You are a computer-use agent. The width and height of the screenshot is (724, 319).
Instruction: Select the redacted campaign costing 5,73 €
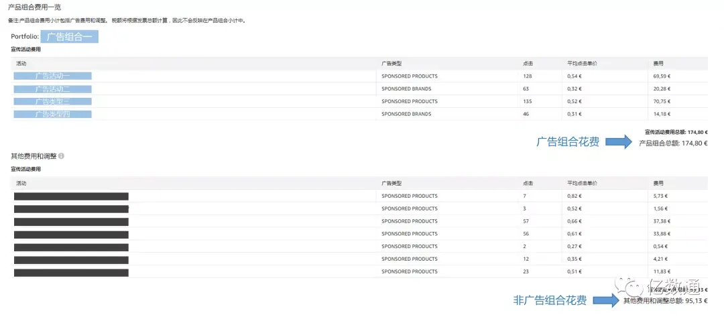pos(71,196)
